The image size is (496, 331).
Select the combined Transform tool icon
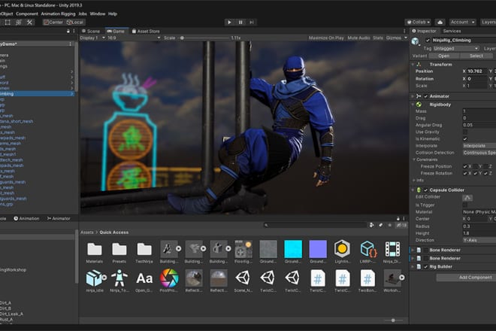19,22
